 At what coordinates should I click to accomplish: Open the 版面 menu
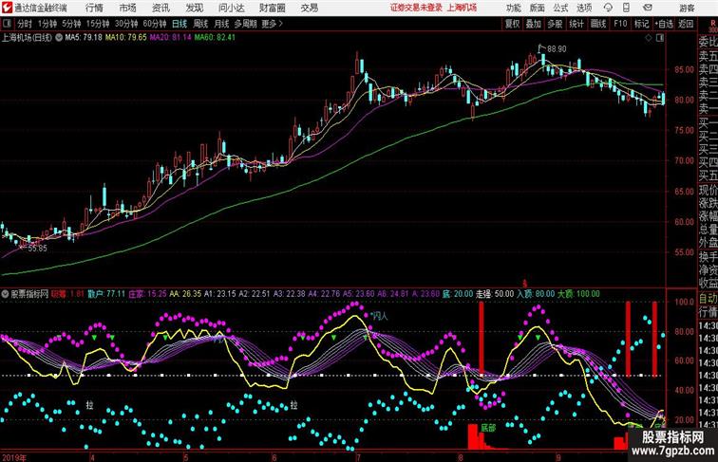pos(538,8)
